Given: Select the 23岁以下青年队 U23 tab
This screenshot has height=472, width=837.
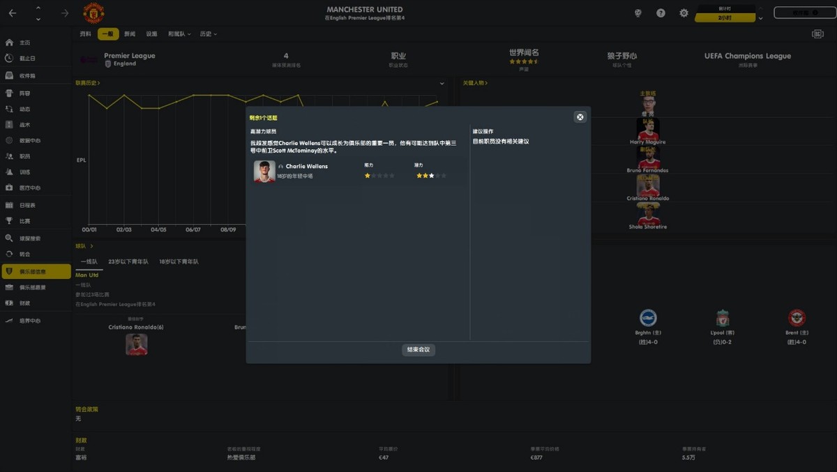Looking at the screenshot, I should point(128,261).
